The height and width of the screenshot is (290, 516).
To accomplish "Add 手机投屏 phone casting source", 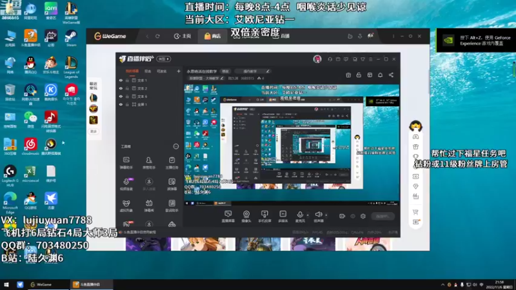I will point(264,217).
